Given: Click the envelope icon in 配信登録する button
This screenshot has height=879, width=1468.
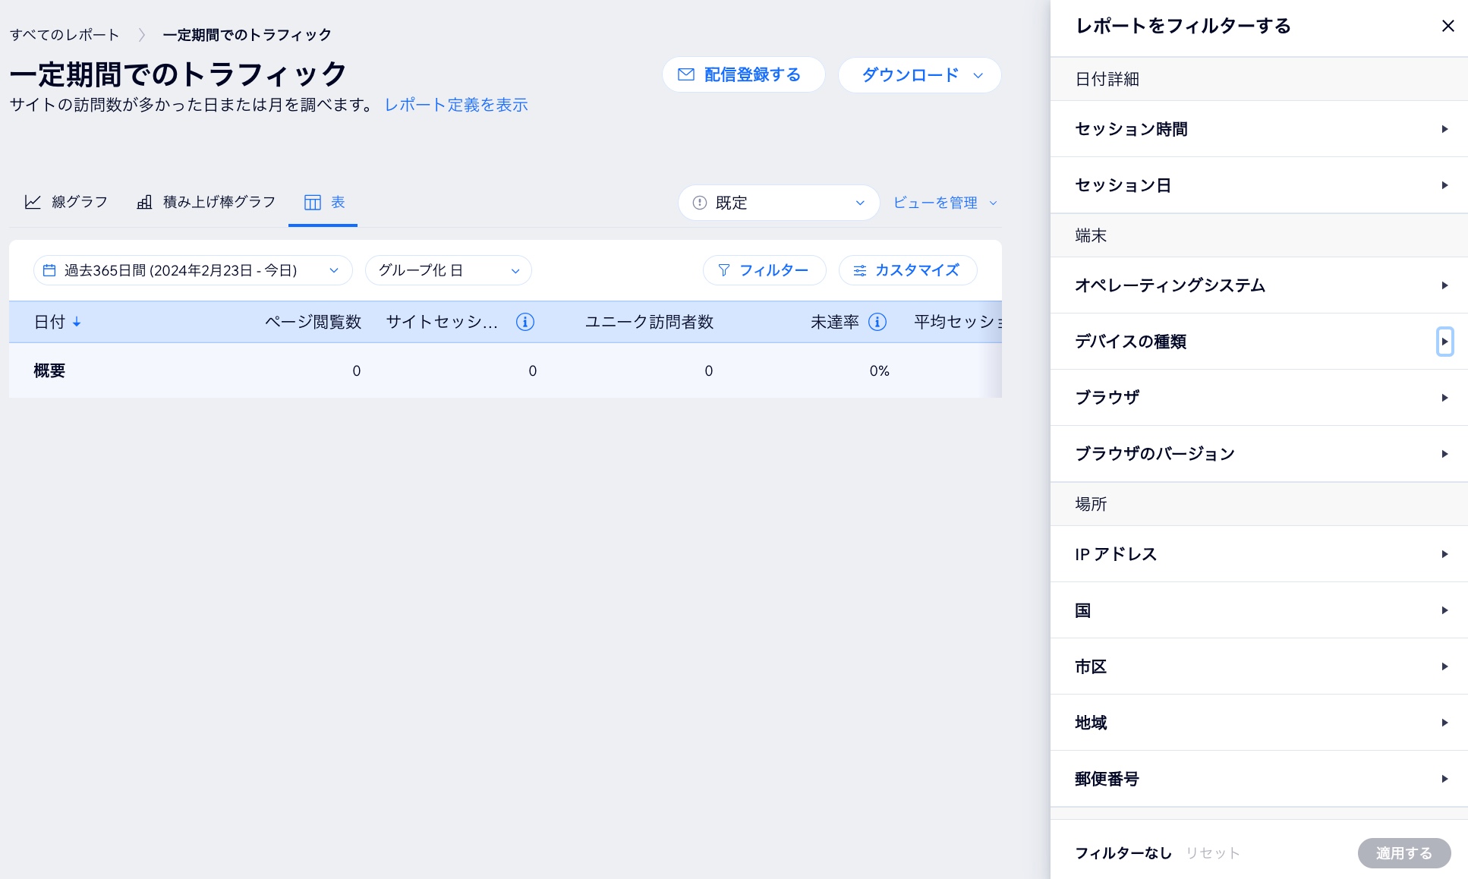Looking at the screenshot, I should coord(686,74).
